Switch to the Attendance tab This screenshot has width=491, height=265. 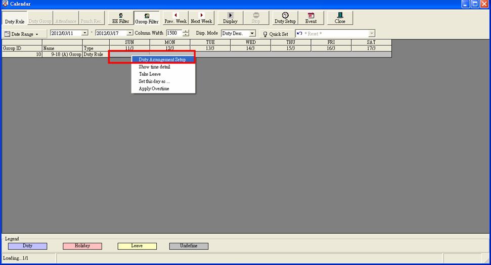click(66, 19)
